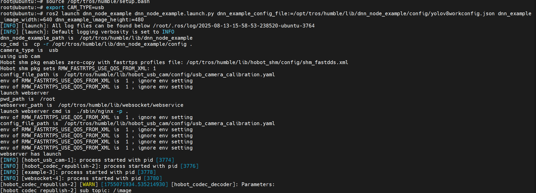Click the websocket-4 pid [3780]

coord(153,178)
